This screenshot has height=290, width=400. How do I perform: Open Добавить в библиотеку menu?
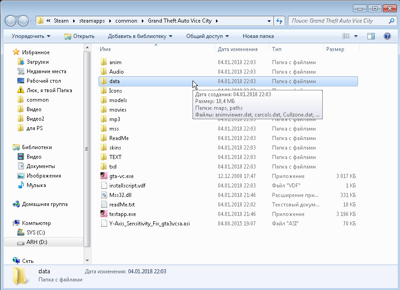[140, 36]
